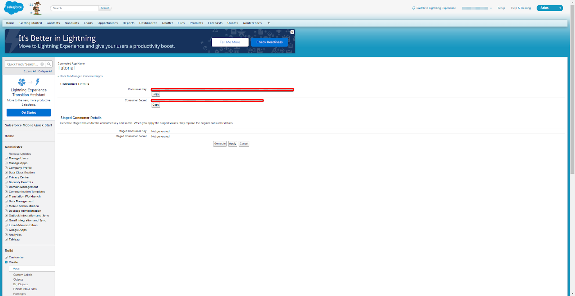The image size is (575, 296).
Task: Click Collapse All in the sidebar
Action: pyautogui.click(x=45, y=71)
